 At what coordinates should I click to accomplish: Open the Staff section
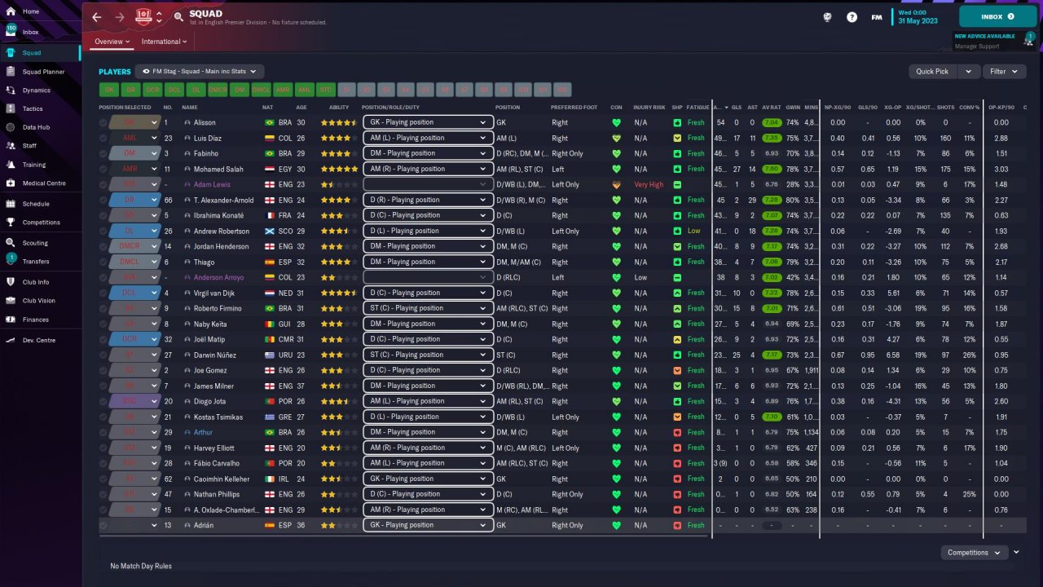click(29, 145)
